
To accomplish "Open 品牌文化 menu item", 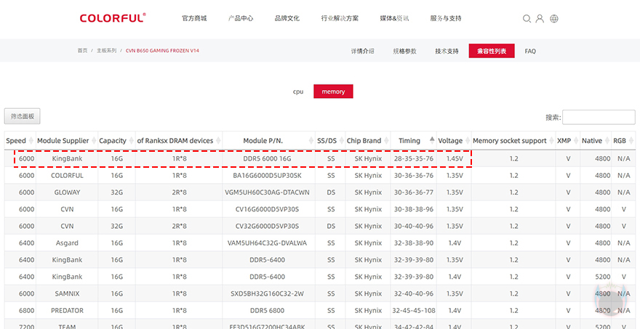I will pyautogui.click(x=287, y=18).
